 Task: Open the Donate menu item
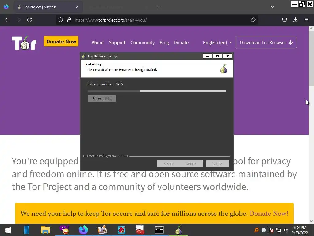[x=181, y=42]
